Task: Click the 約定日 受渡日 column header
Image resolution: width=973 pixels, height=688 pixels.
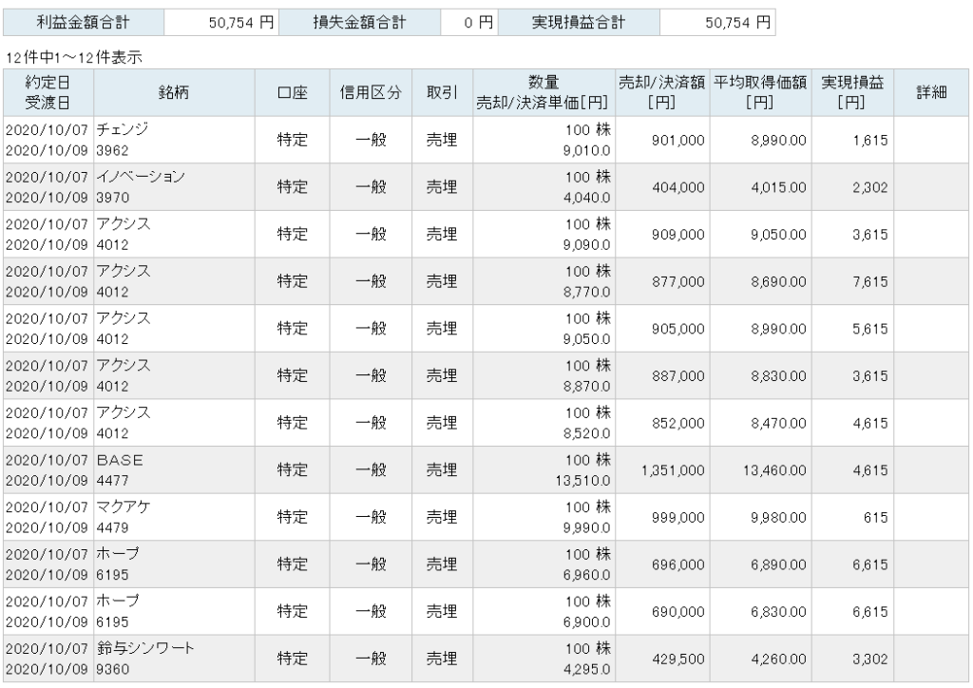Action: (49, 92)
